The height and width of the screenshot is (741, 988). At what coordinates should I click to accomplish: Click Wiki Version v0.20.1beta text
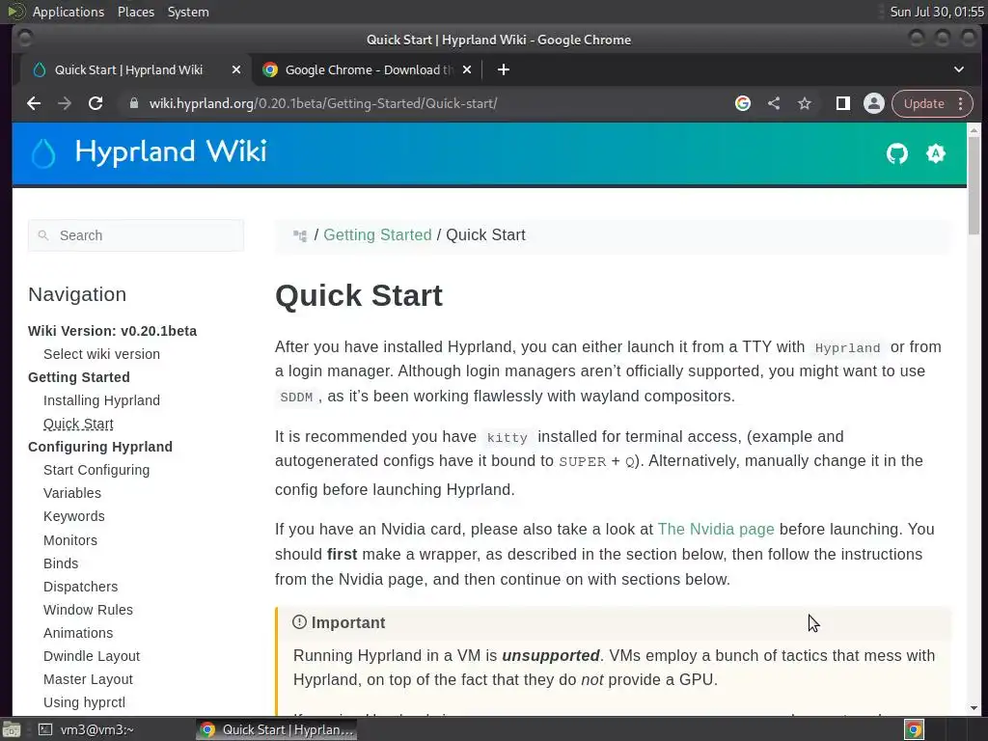112,332
